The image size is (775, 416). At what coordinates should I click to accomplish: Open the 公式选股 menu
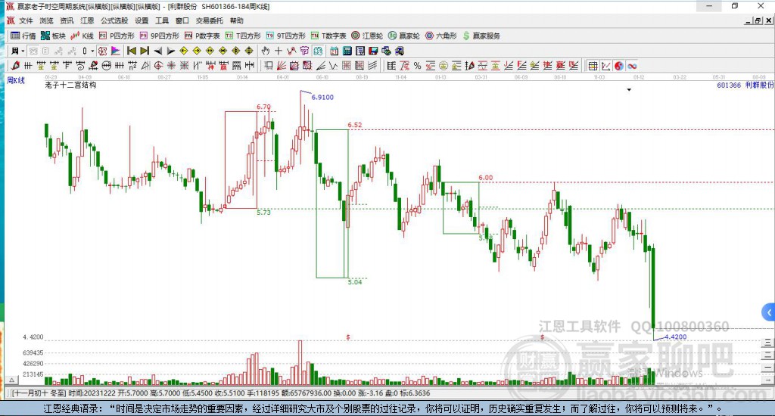coord(114,20)
